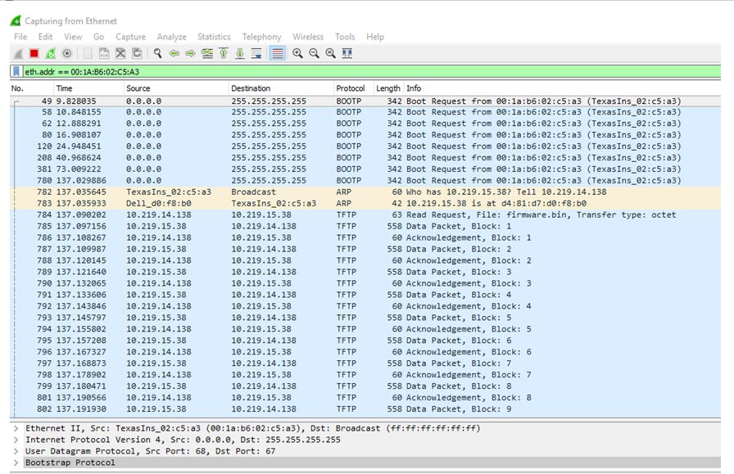The image size is (734, 474).
Task: Select packet 120 at time 24.948451
Action: (x=365, y=147)
